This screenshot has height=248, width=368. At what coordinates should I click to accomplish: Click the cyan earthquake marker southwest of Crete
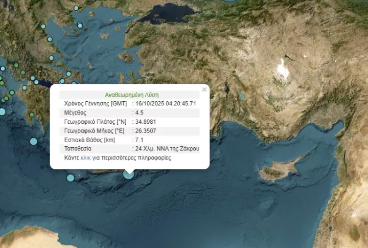(71, 177)
